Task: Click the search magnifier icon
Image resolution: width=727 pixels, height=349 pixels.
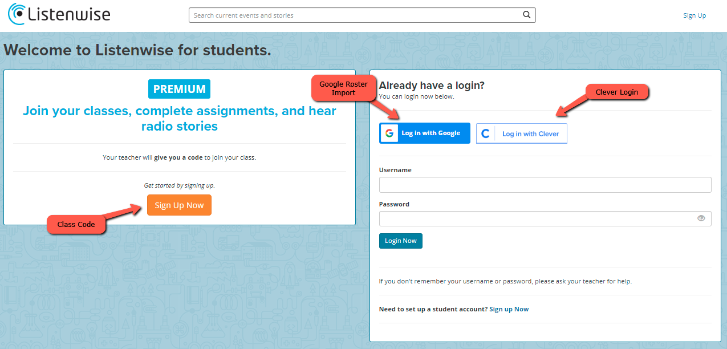Action: tap(527, 15)
